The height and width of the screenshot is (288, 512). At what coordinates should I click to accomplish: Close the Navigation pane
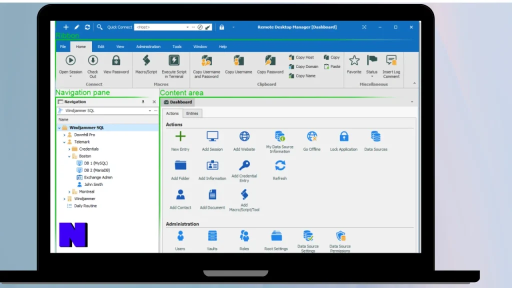[x=154, y=102]
